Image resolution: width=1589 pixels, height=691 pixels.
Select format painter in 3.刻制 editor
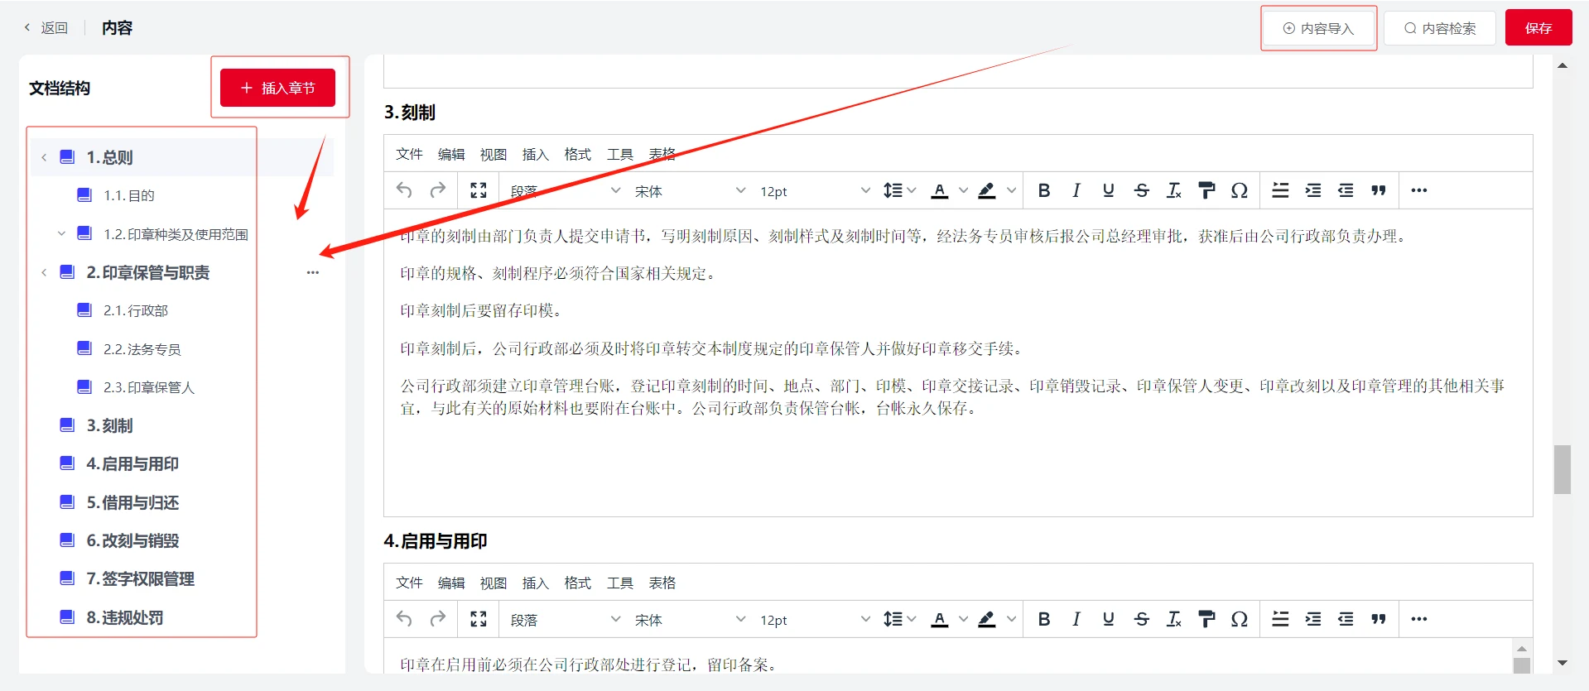tap(1206, 190)
